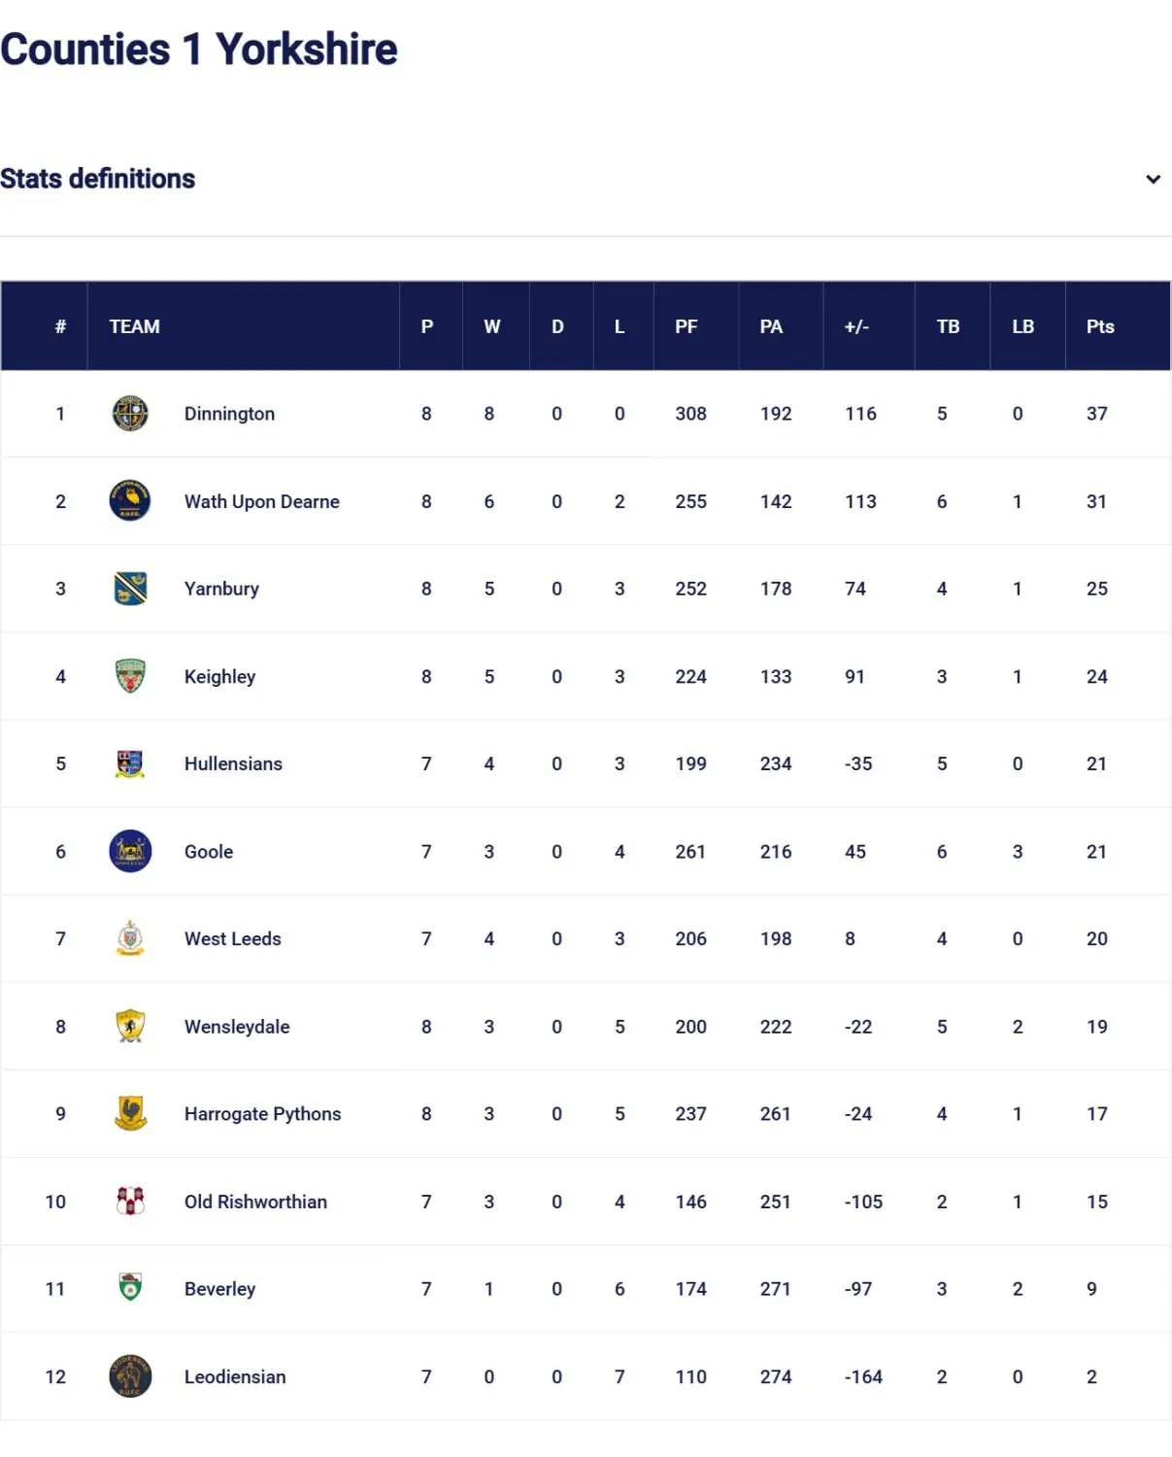Click the TEAM column header
Image resolution: width=1172 pixels, height=1457 pixels.
click(134, 326)
